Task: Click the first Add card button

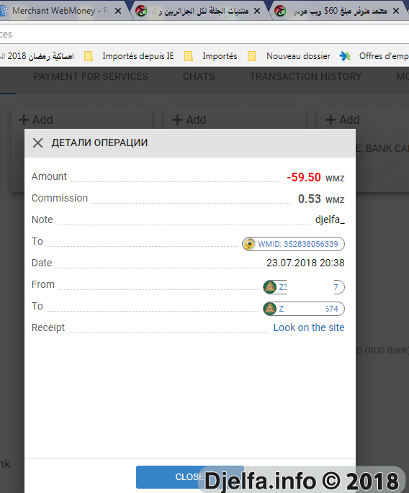Action: tap(35, 119)
